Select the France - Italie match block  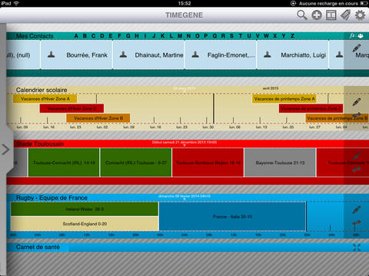(x=232, y=216)
